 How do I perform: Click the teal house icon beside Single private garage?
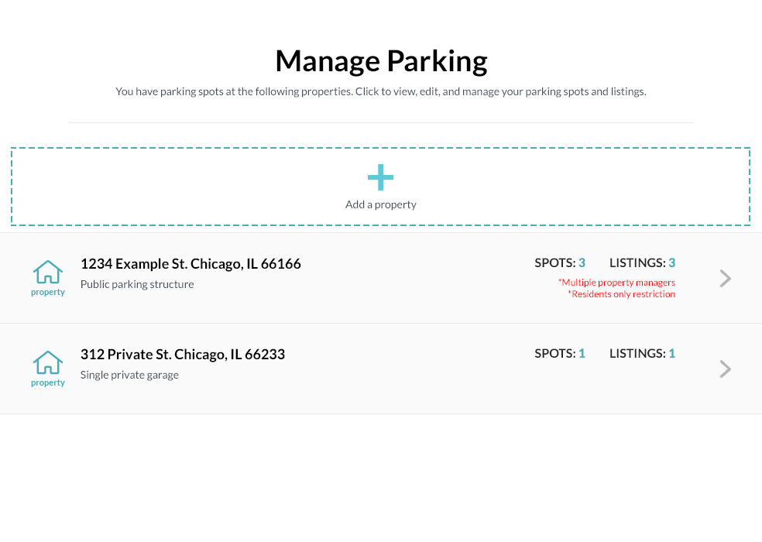pos(47,367)
